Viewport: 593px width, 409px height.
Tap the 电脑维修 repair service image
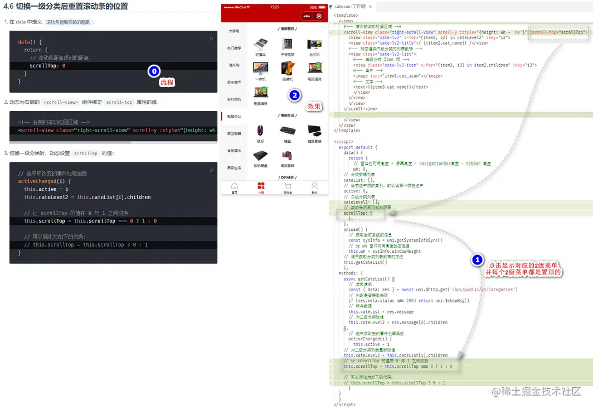[x=261, y=93]
